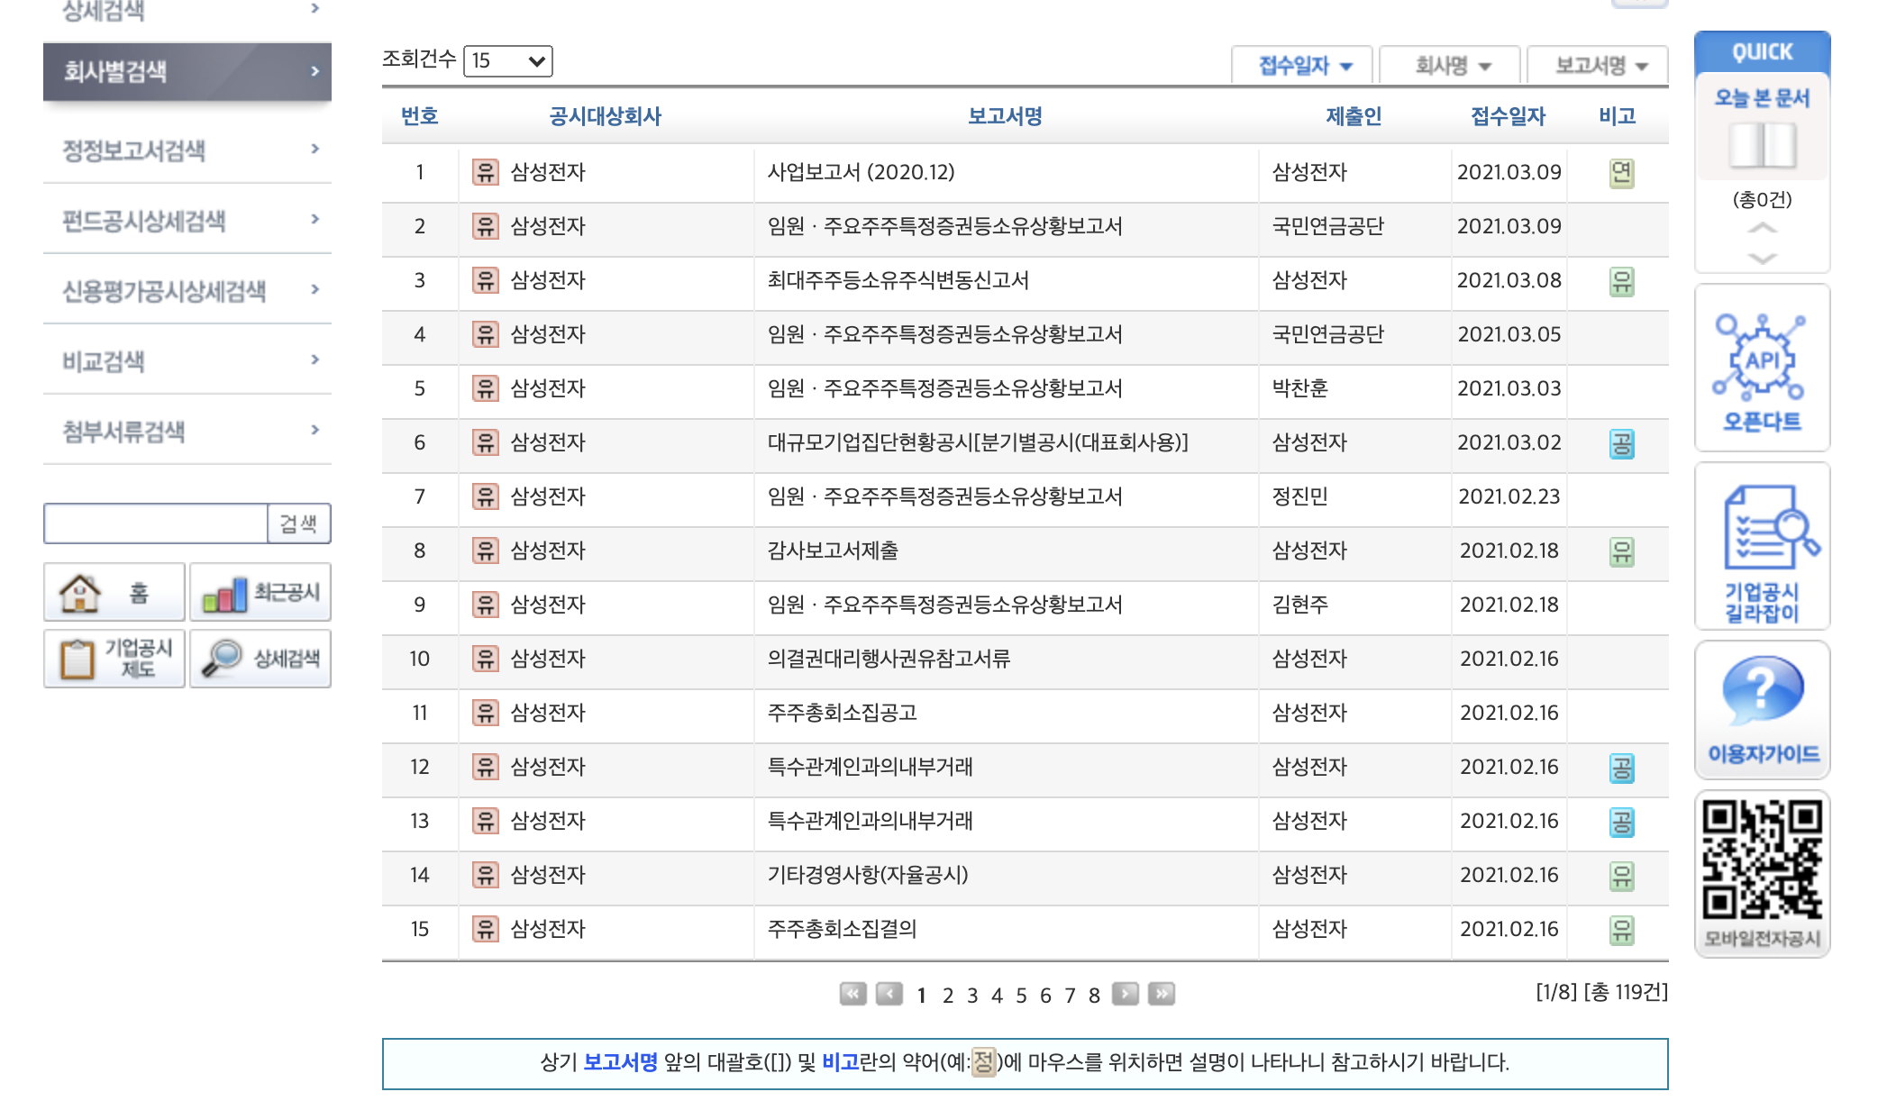1878x1110 pixels.
Task: Click the 상세검색 magnifier icon button
Action: tap(260, 659)
